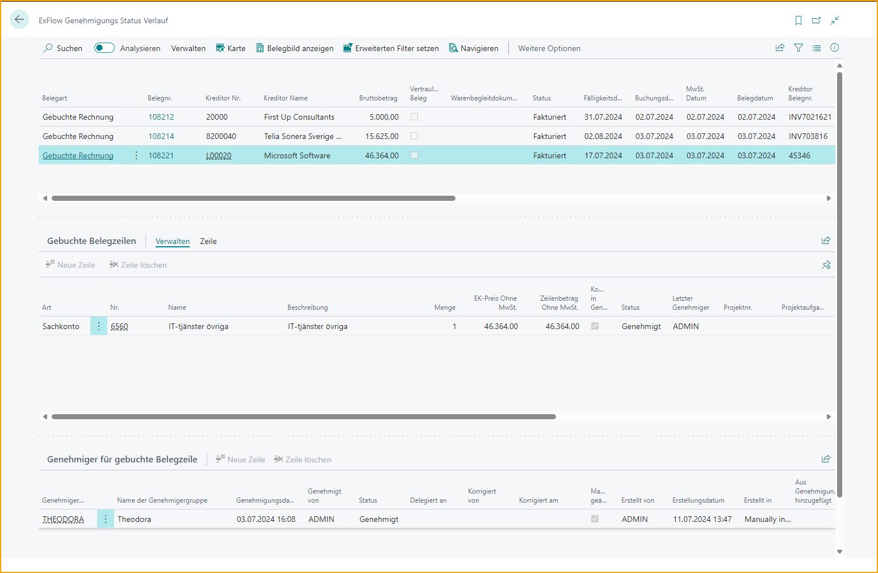Click the pin icon in Belegzeilen toolbar
Image resolution: width=878 pixels, height=573 pixels.
pos(826,265)
